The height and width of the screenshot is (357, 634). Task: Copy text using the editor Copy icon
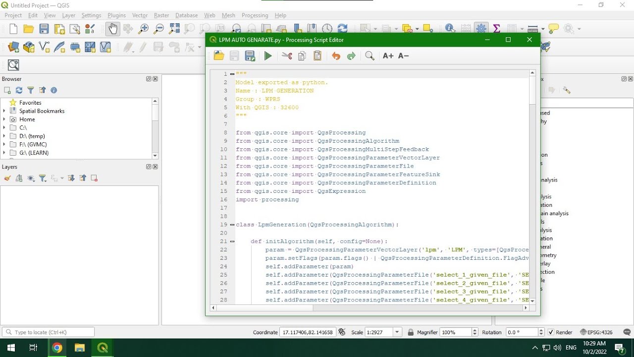(x=302, y=56)
